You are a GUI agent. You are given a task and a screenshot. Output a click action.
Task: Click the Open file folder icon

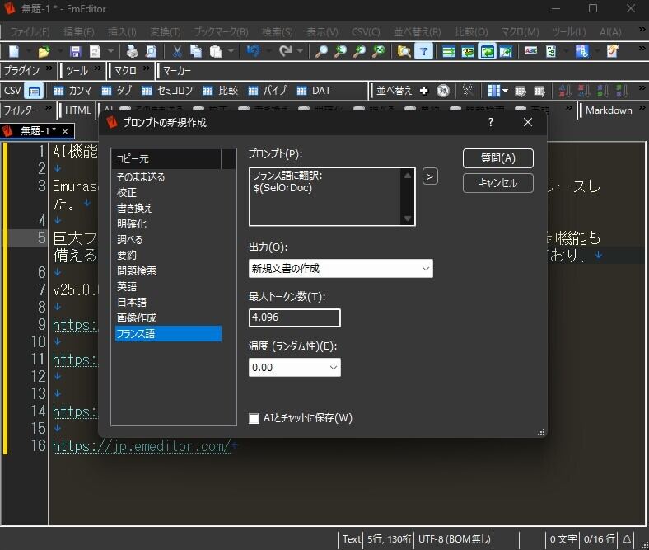44,51
